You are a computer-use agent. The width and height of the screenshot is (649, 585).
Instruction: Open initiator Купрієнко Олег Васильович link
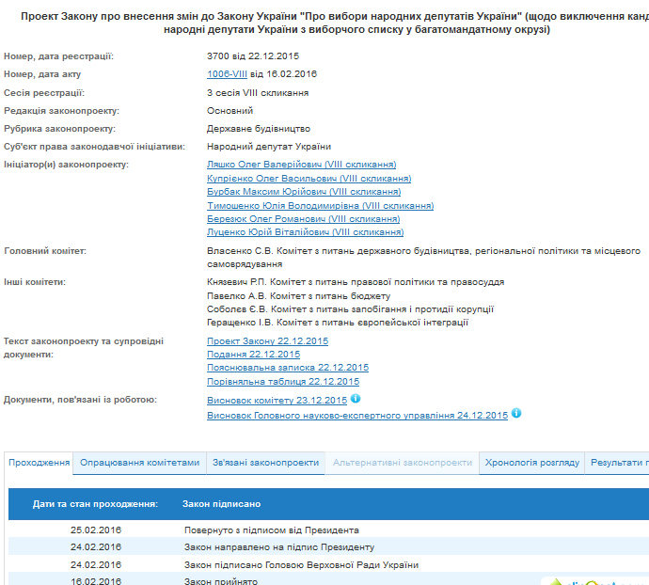click(309, 178)
